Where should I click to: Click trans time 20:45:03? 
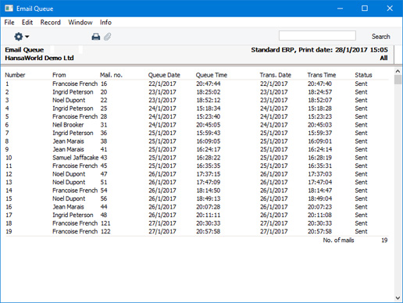pos(320,125)
